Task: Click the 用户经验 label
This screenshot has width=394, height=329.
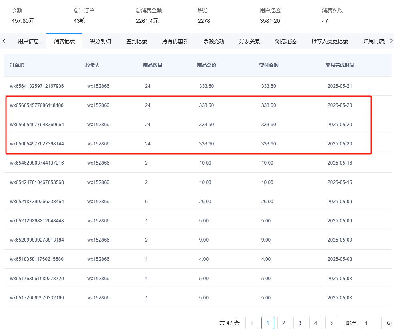Action: coord(270,10)
